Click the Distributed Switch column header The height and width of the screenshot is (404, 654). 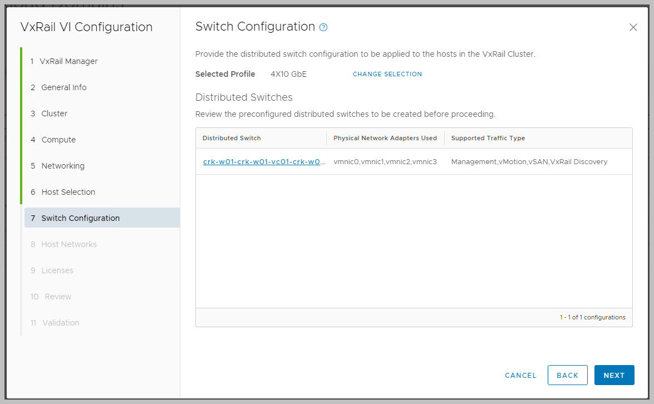coord(232,138)
